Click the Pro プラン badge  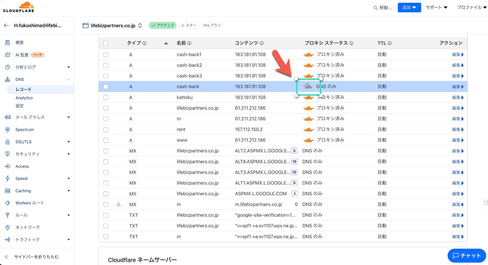click(x=212, y=25)
